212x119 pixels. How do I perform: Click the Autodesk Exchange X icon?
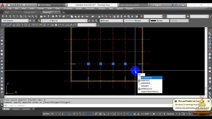pyautogui.click(x=172, y=5)
